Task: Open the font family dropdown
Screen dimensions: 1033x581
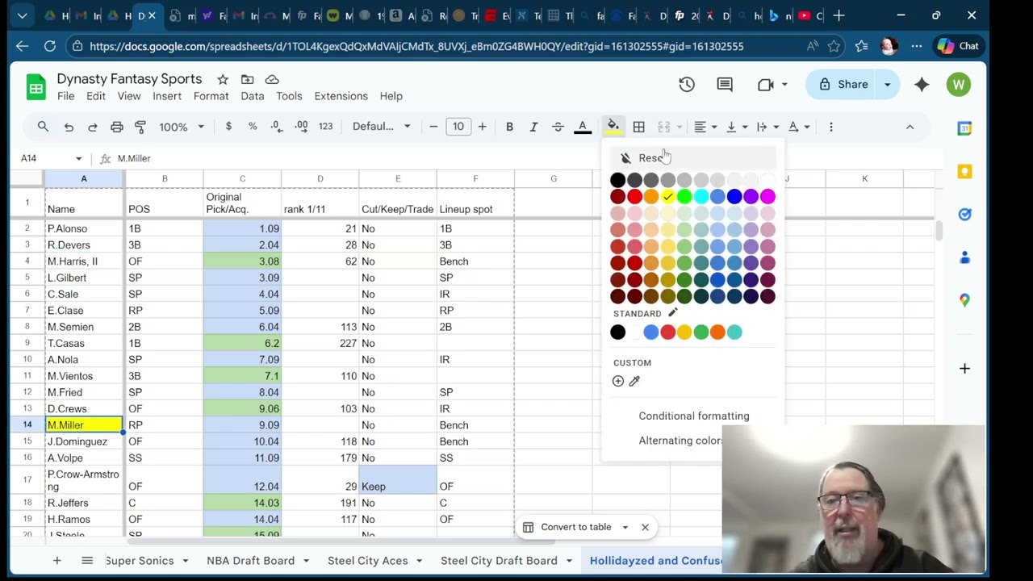Action: pyautogui.click(x=382, y=127)
